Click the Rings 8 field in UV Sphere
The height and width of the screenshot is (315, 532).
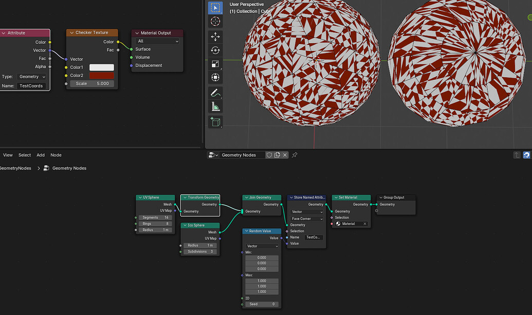tap(155, 223)
